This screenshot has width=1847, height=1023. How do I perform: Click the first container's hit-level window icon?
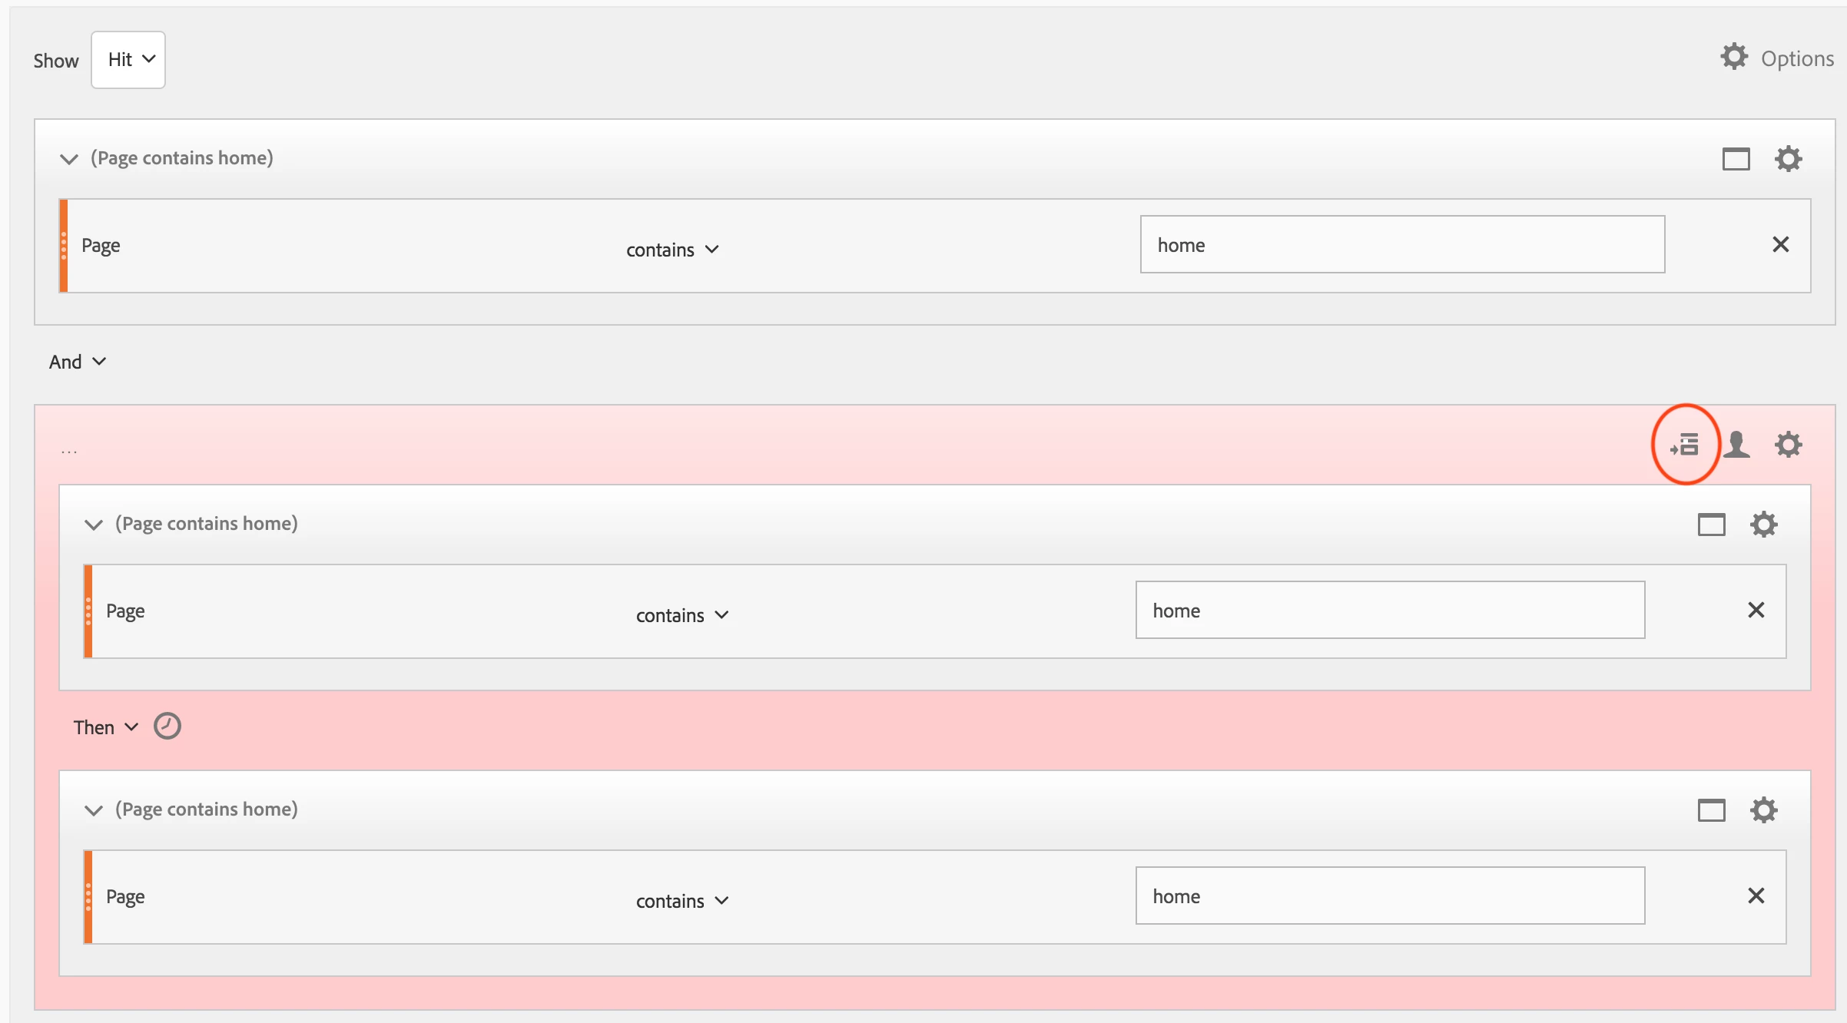tap(1736, 159)
